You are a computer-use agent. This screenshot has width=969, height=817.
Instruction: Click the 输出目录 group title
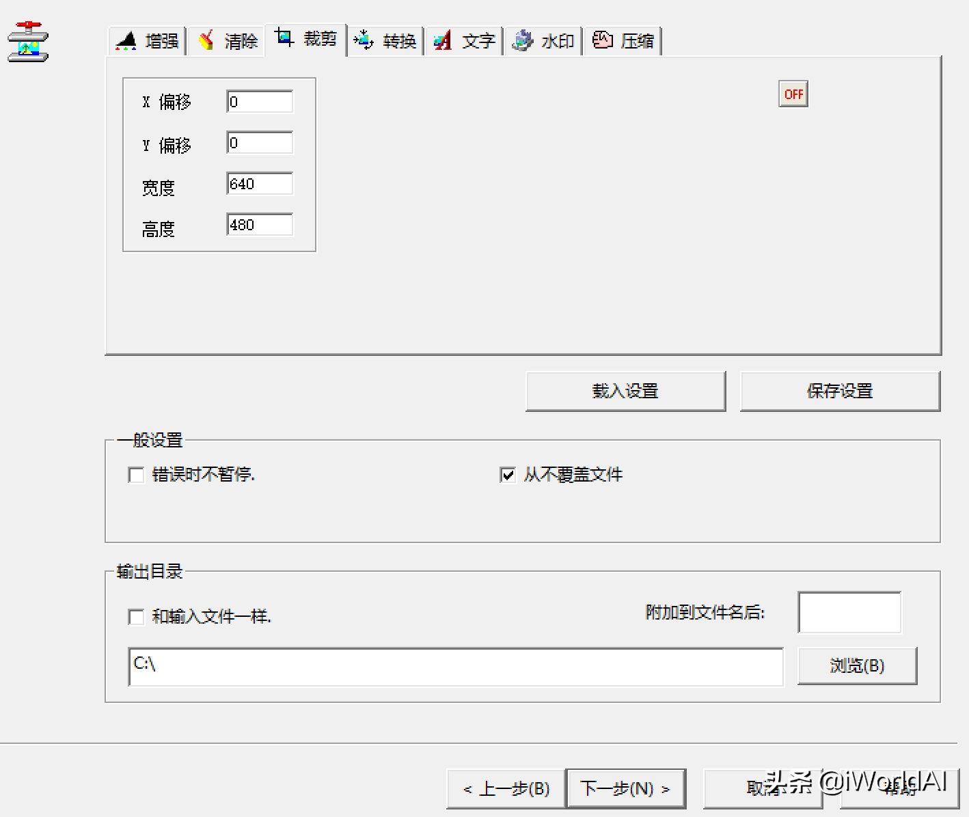click(x=150, y=572)
